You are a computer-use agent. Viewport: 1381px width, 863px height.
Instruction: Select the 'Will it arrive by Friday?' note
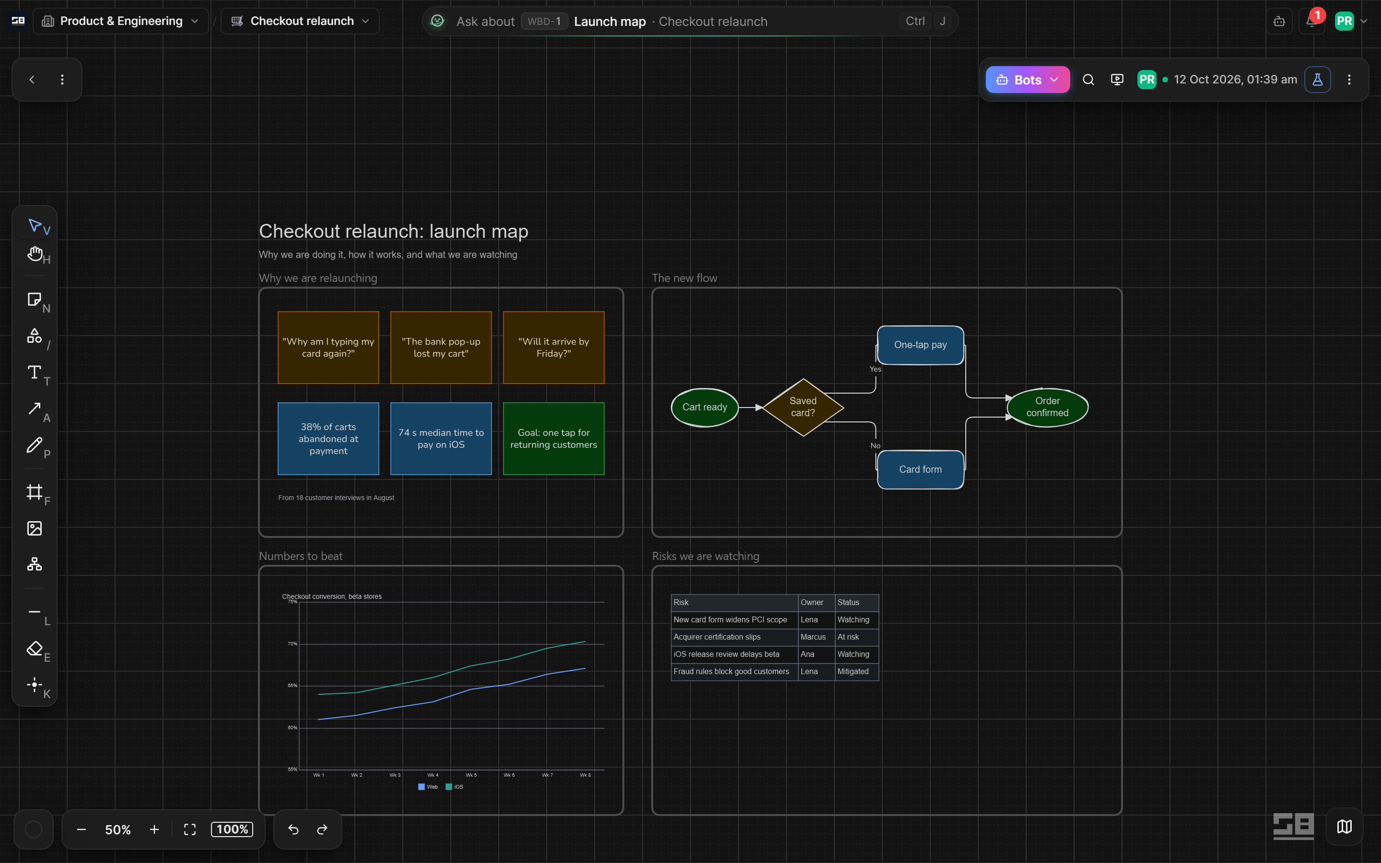coord(553,348)
